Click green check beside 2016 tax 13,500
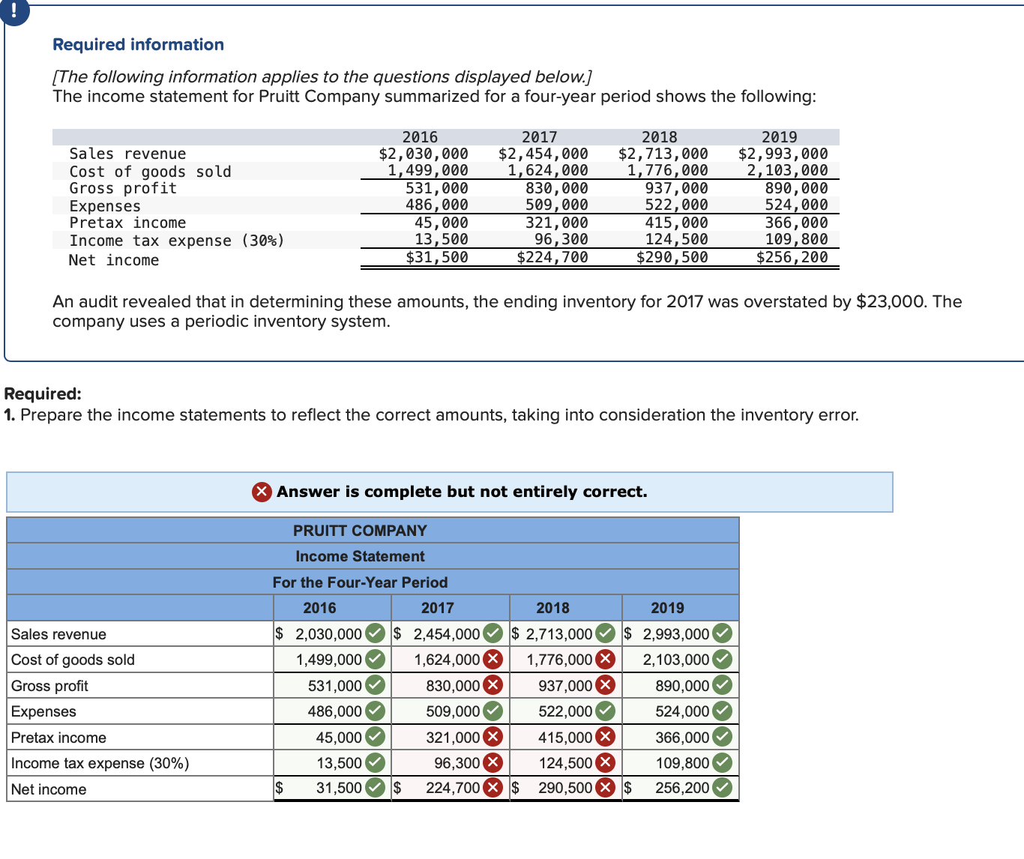The height and width of the screenshot is (859, 1024). [376, 762]
